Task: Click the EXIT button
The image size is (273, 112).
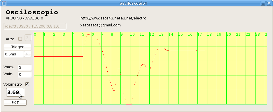Action: tap(15, 103)
